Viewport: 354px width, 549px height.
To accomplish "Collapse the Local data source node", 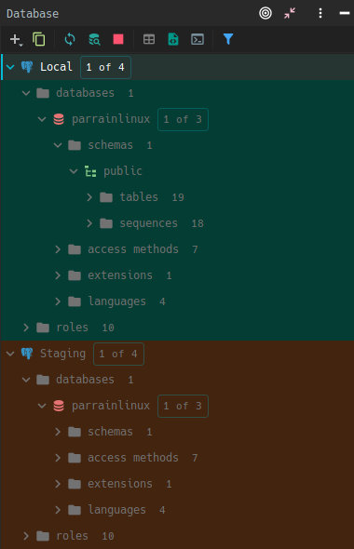I will pyautogui.click(x=10, y=66).
